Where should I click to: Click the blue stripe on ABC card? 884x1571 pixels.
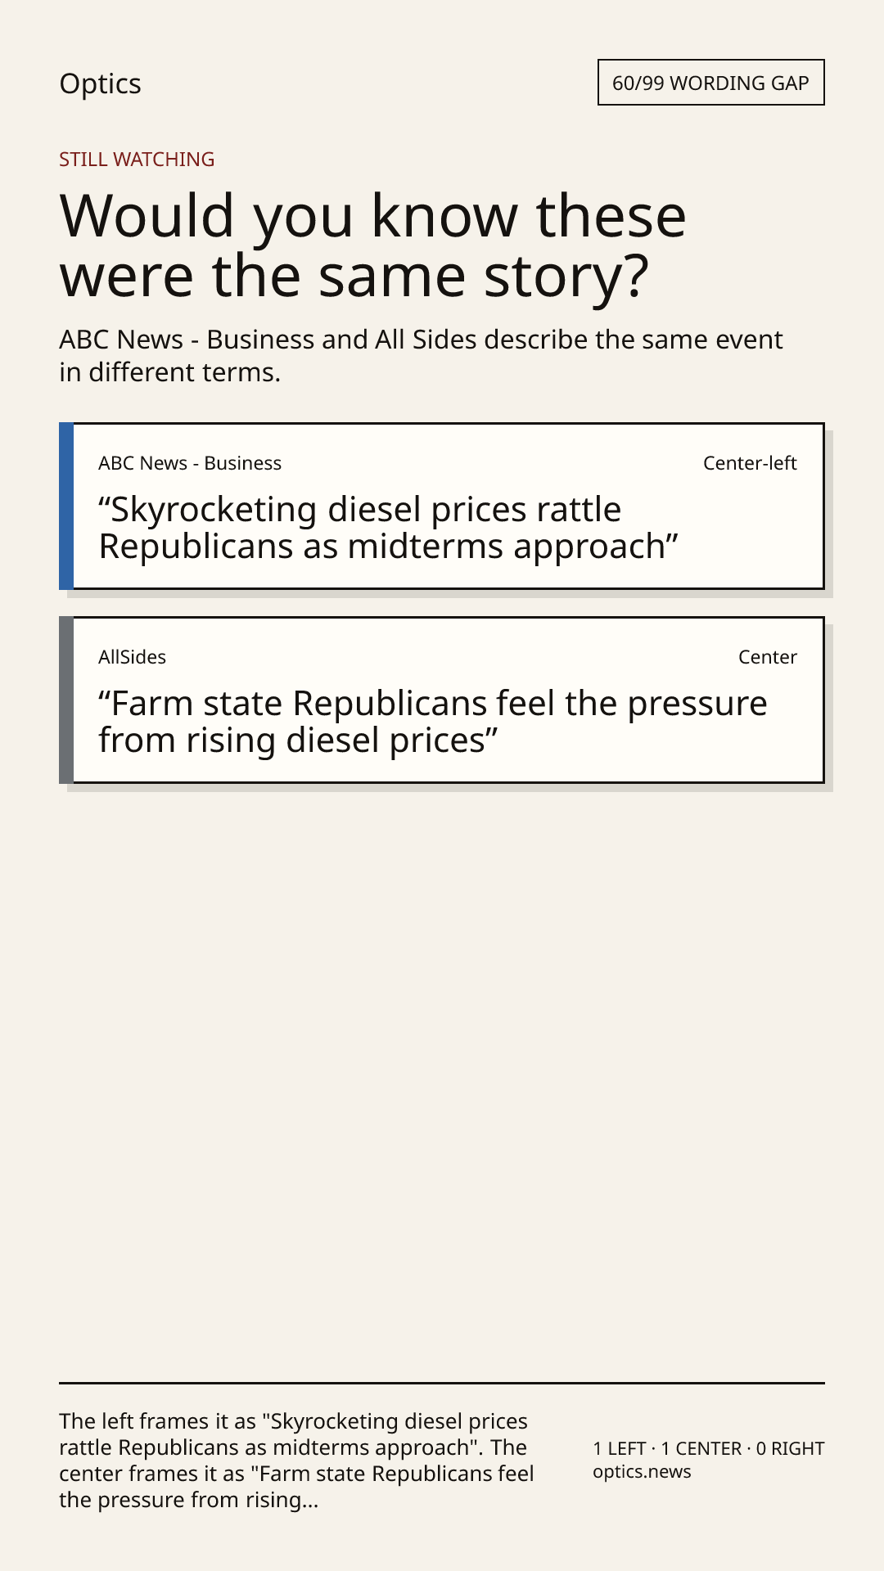point(66,506)
